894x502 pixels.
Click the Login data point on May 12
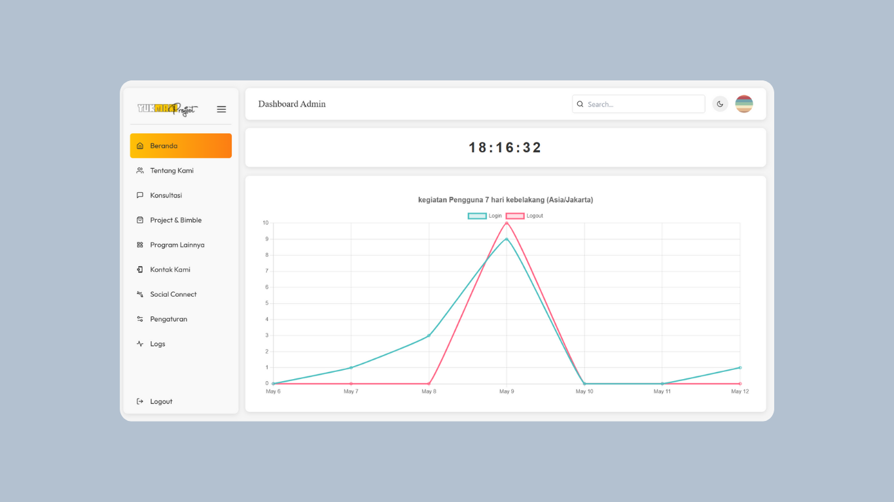click(740, 368)
